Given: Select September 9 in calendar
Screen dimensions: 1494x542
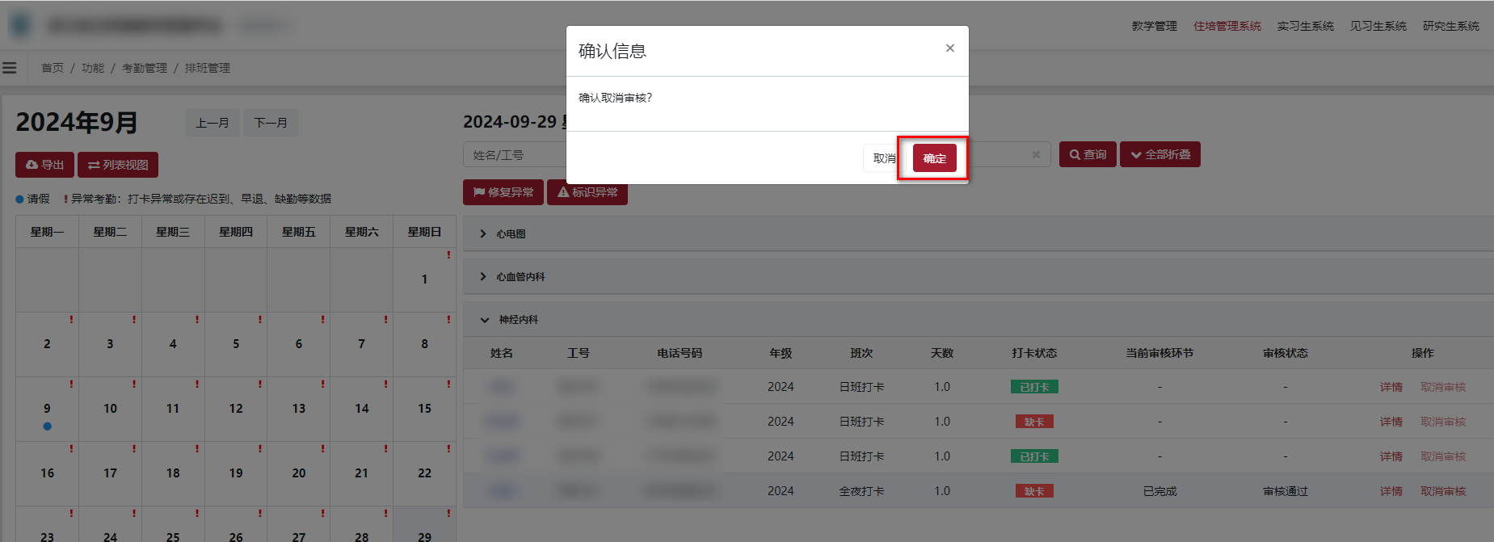Looking at the screenshot, I should [47, 409].
